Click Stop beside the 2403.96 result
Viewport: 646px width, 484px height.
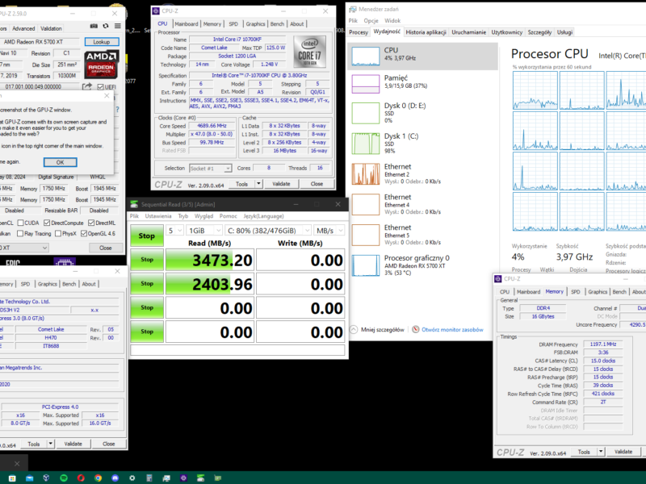(147, 284)
